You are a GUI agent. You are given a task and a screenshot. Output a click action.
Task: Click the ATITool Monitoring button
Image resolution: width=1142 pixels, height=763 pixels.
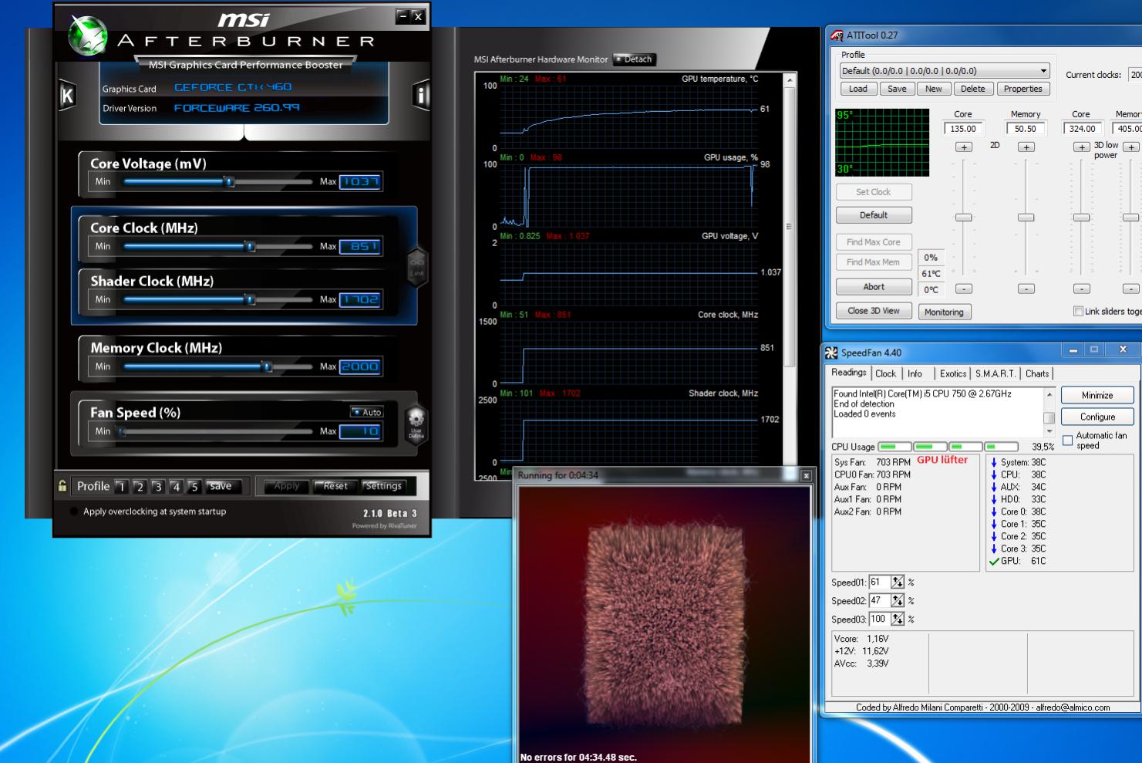944,312
